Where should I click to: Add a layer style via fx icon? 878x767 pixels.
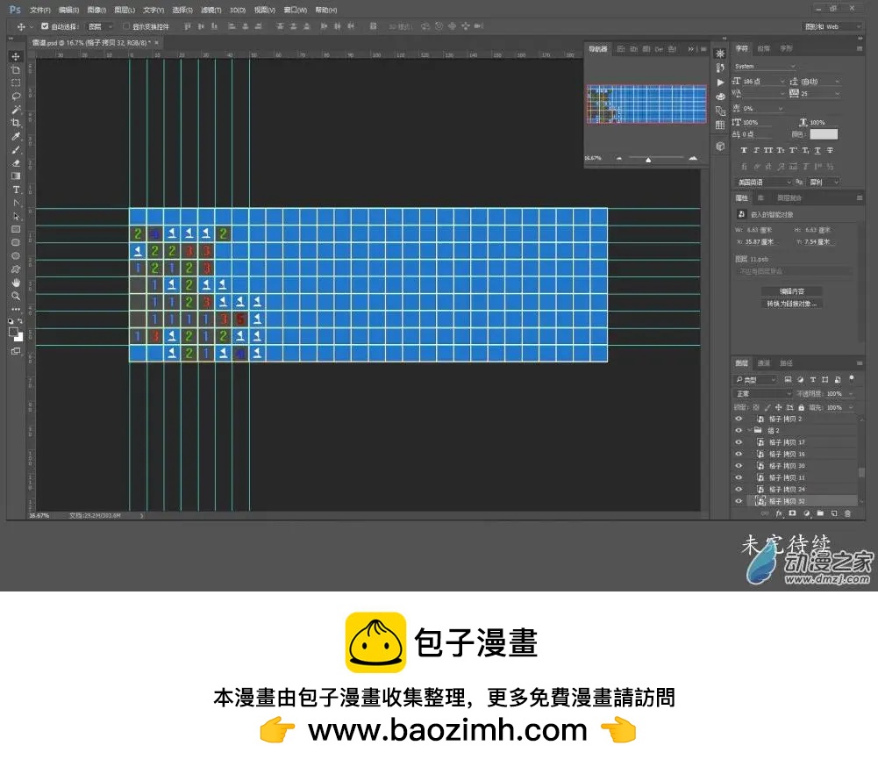coord(778,513)
